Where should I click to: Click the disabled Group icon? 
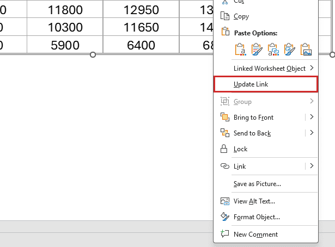pos(225,101)
